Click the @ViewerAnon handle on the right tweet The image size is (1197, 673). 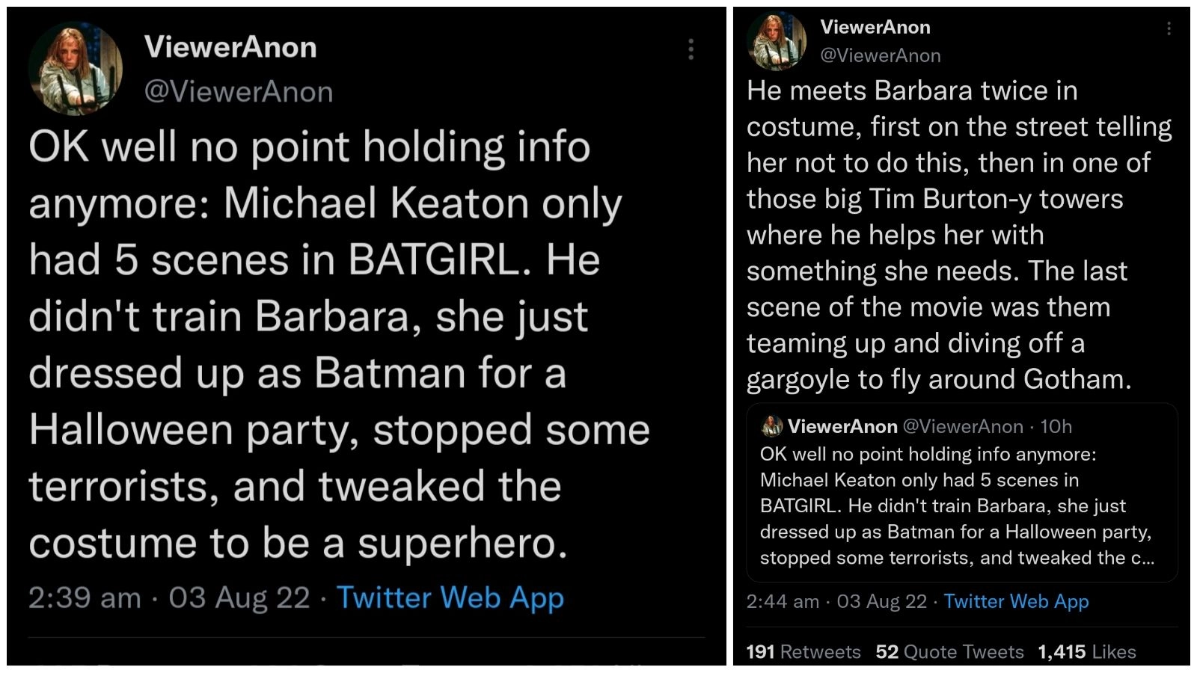[x=880, y=55]
